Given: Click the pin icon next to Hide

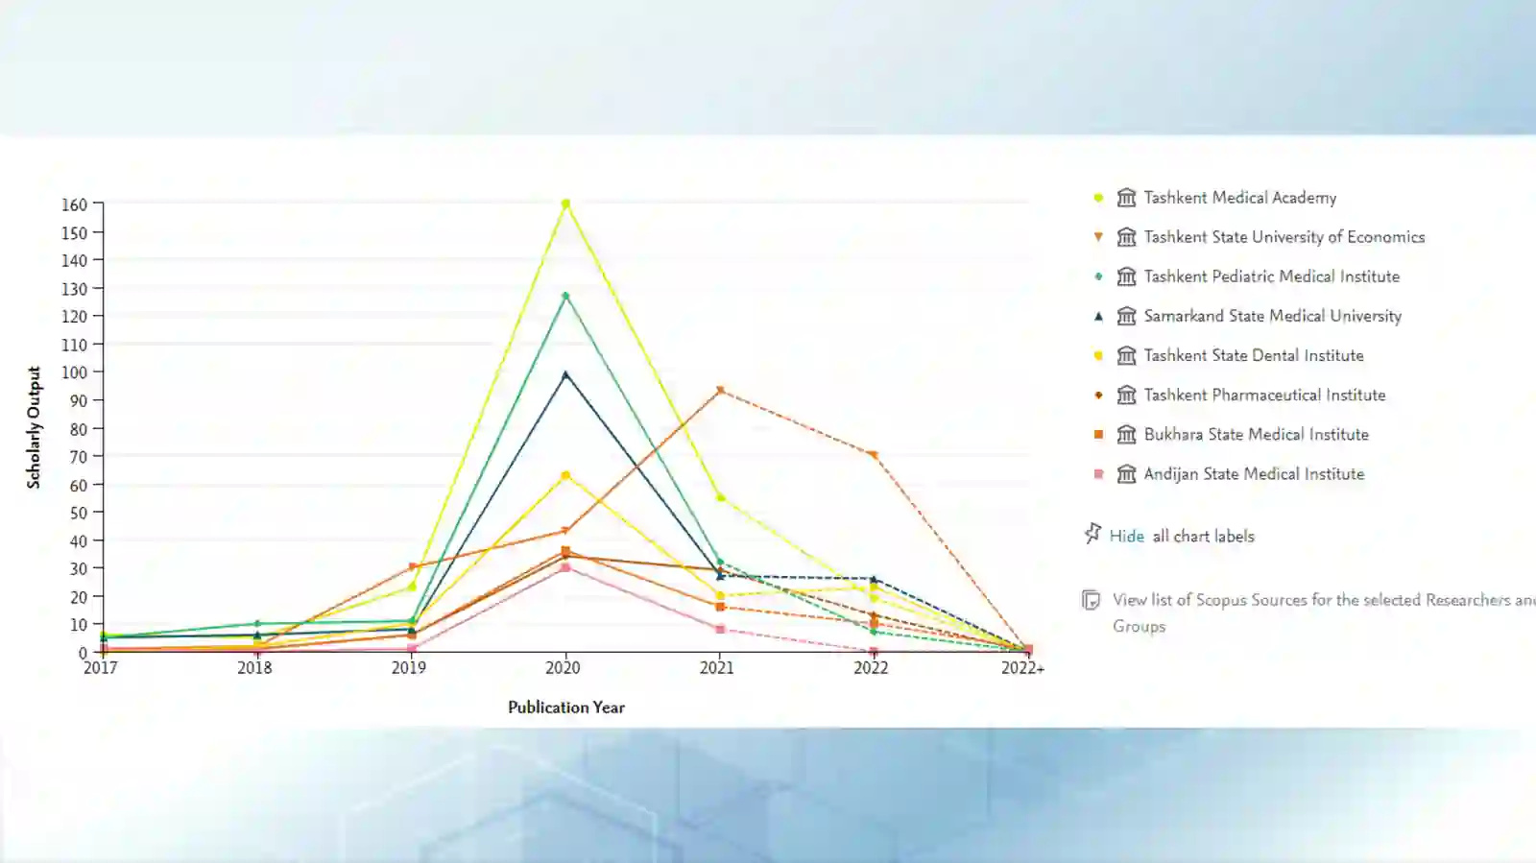Looking at the screenshot, I should click(1092, 534).
